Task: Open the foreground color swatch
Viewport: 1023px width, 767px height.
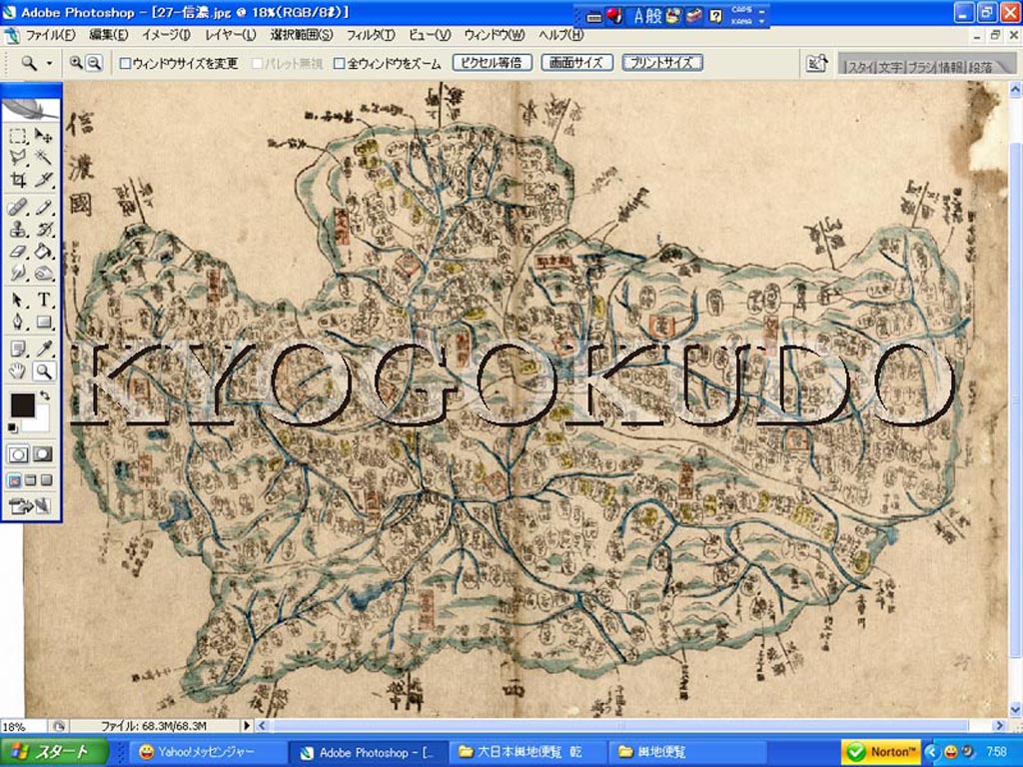Action: click(22, 405)
